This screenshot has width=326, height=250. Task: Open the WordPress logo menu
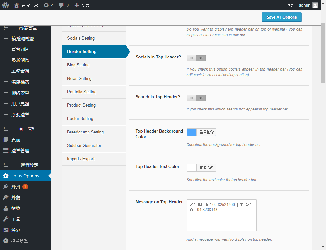coord(5,5)
